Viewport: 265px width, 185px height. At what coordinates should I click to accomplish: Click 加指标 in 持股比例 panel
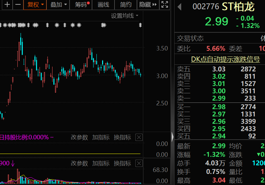tap(101, 137)
